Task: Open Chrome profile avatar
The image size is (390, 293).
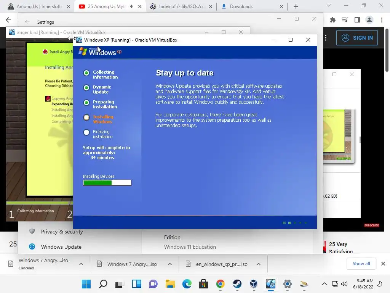Action: tap(369, 20)
